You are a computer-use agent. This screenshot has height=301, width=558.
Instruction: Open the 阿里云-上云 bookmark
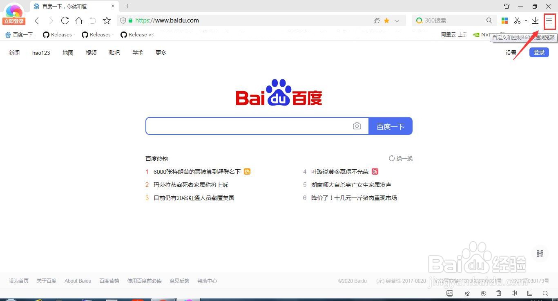[x=454, y=35]
